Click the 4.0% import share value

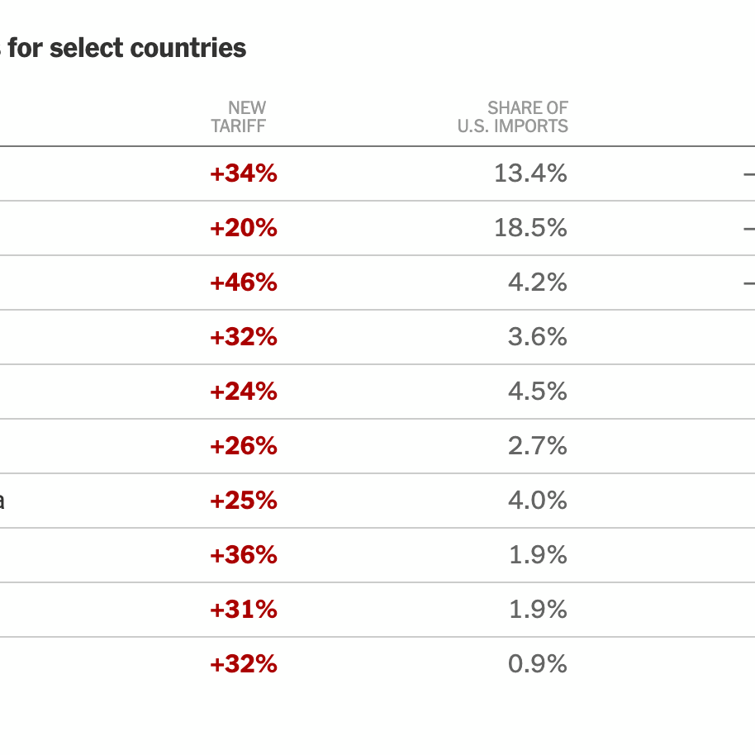538,501
